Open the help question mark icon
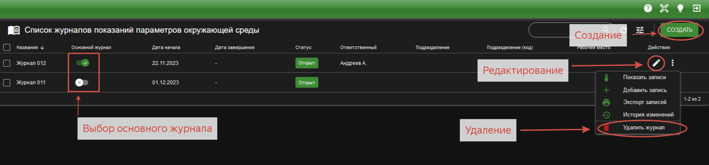The width and height of the screenshot is (709, 165). [648, 8]
